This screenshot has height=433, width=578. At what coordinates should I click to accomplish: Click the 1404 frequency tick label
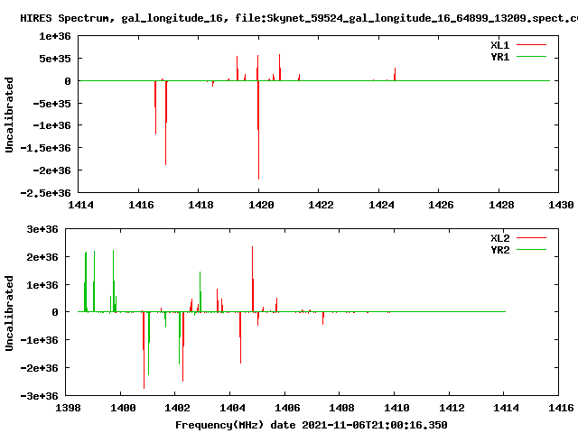[x=232, y=408]
